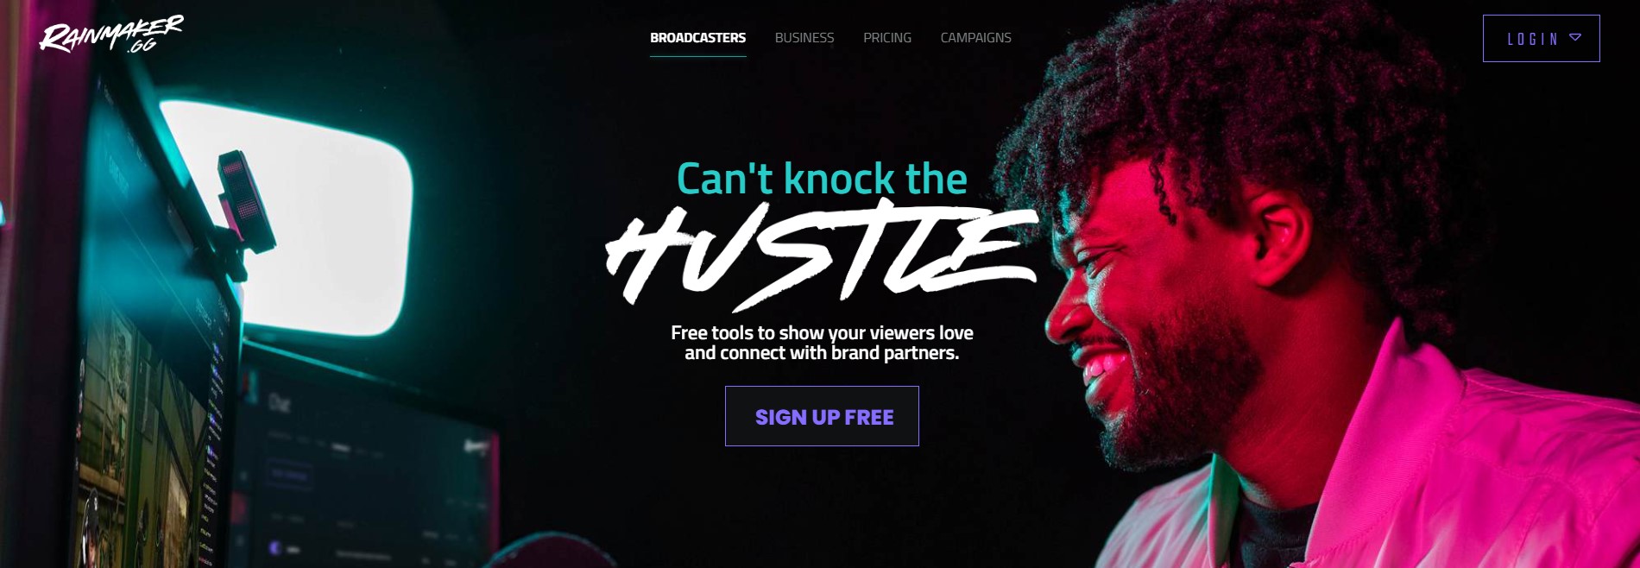Open the Pricing page
Screen dimensions: 1640x568
coord(887,38)
